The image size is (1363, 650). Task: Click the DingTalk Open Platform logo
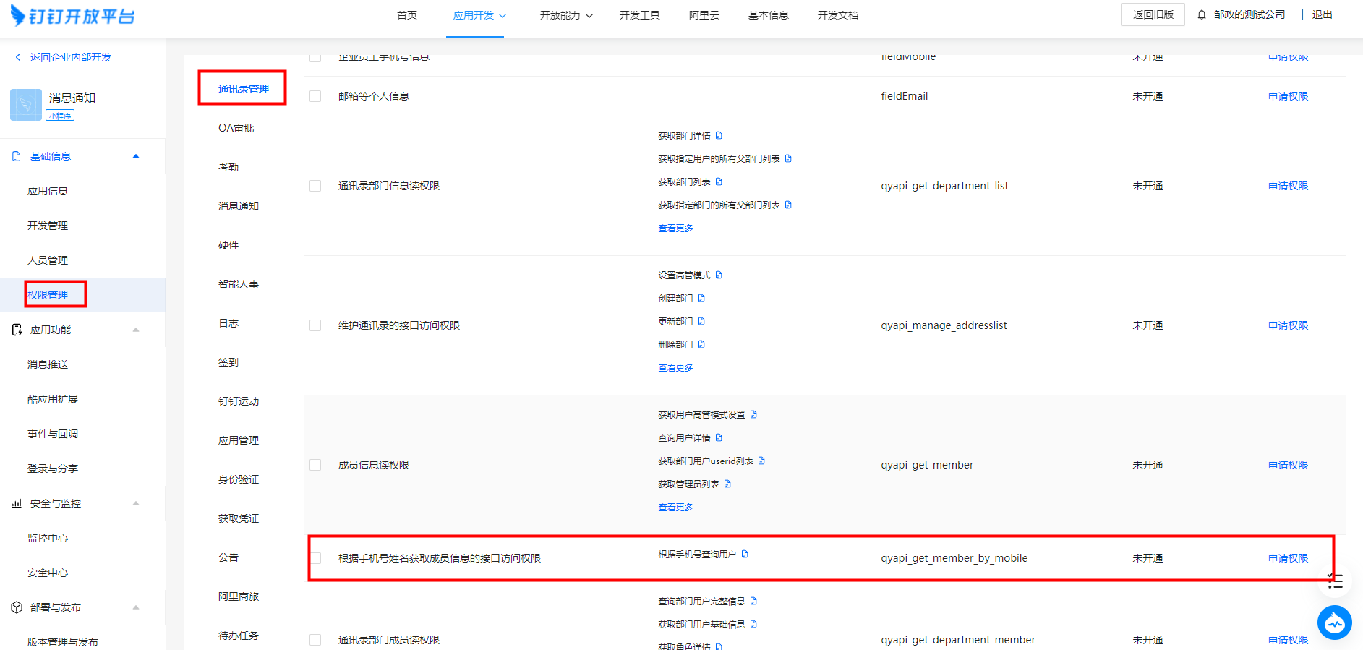coord(72,15)
